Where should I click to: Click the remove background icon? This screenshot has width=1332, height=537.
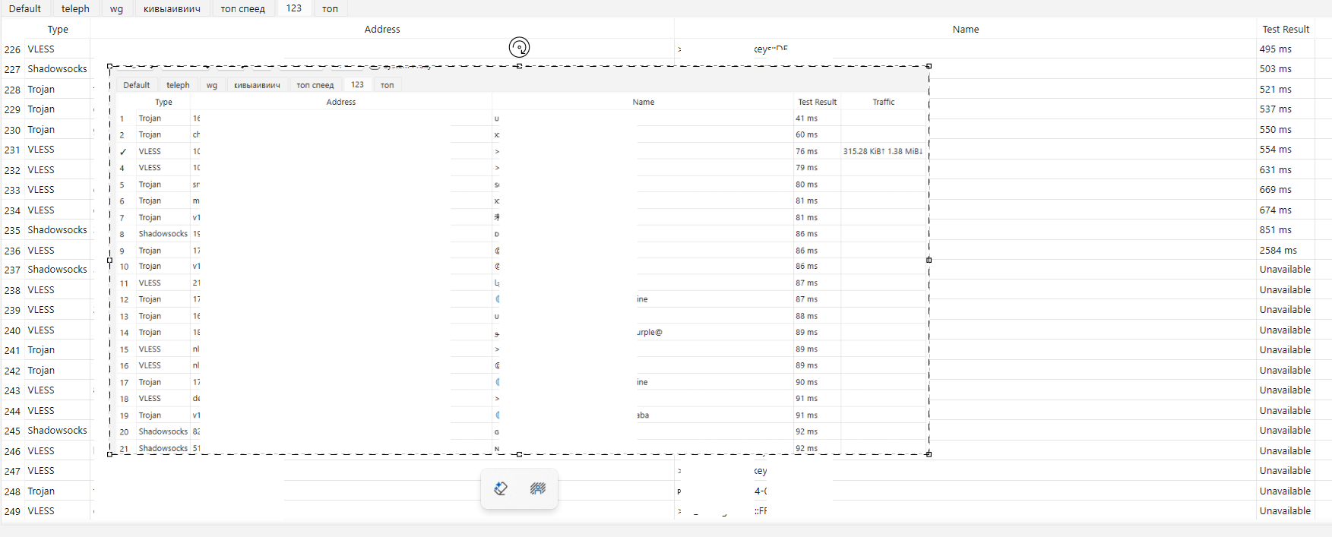coord(538,488)
